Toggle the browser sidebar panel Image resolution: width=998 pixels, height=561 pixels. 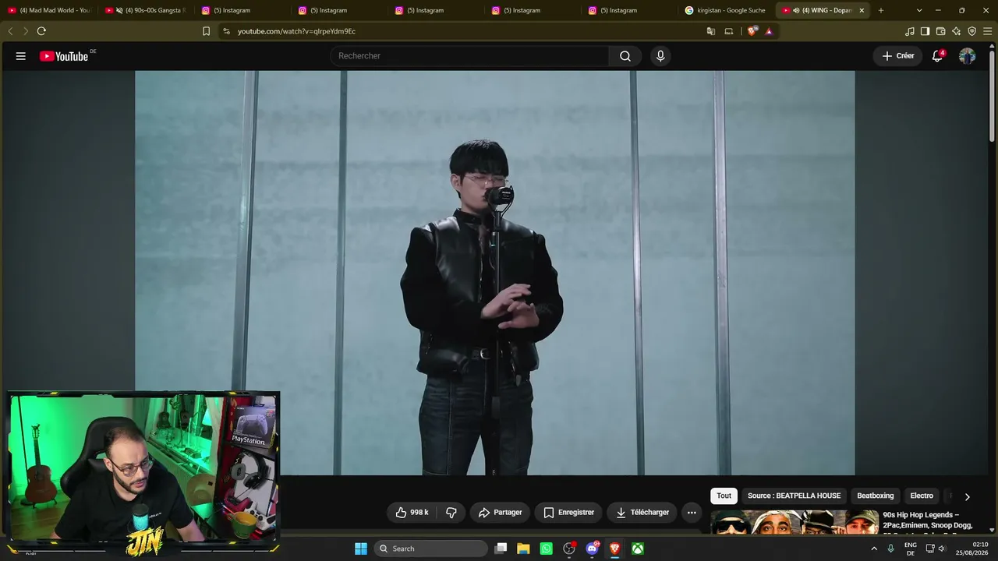pos(925,31)
